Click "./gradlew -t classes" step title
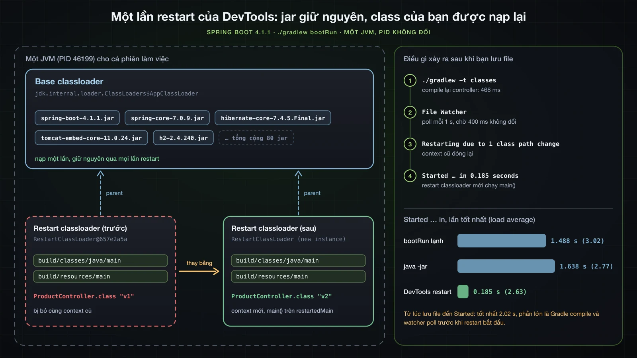This screenshot has width=637, height=358. point(459,80)
